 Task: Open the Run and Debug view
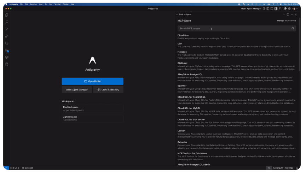point(7,36)
